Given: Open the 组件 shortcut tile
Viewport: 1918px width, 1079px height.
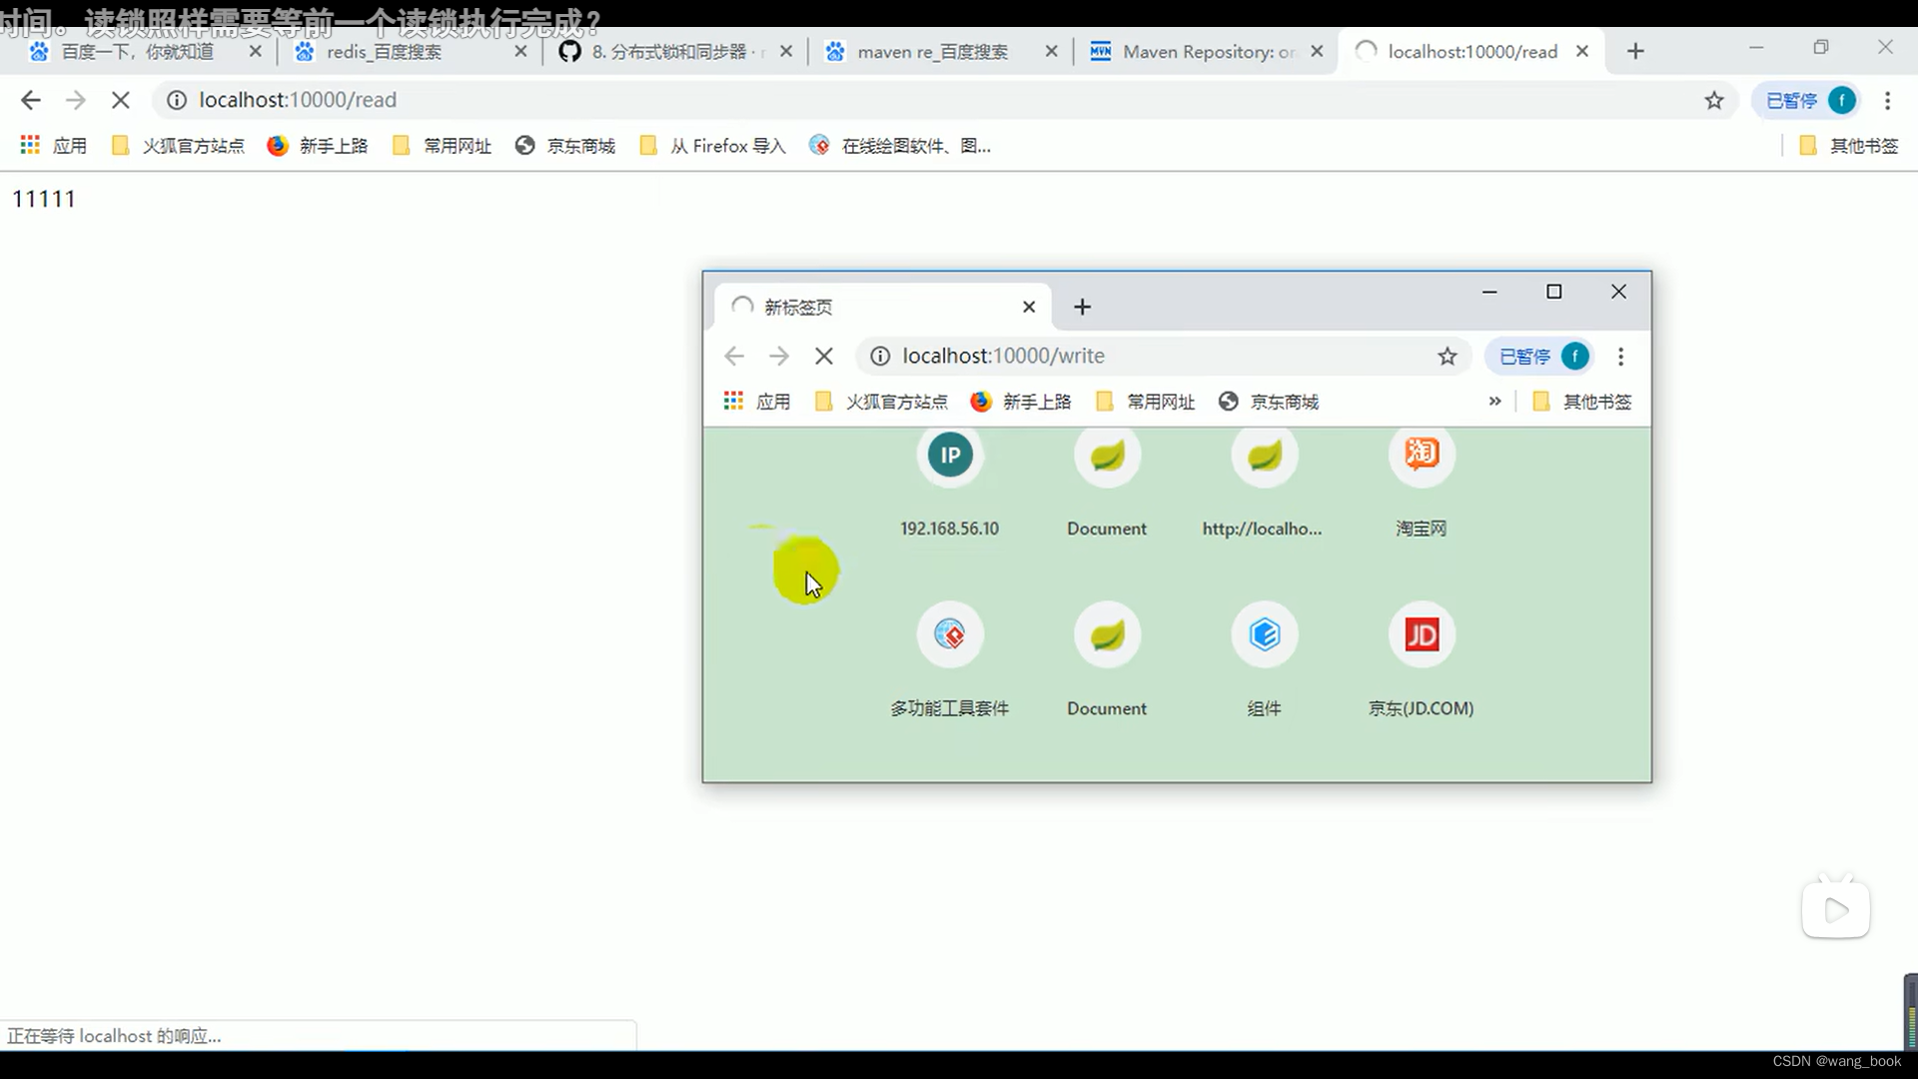Looking at the screenshot, I should pyautogui.click(x=1264, y=661).
